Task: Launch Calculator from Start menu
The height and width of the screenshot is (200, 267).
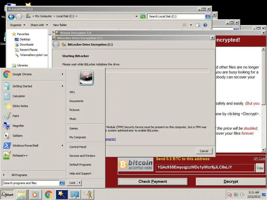Action: [x=19, y=96]
